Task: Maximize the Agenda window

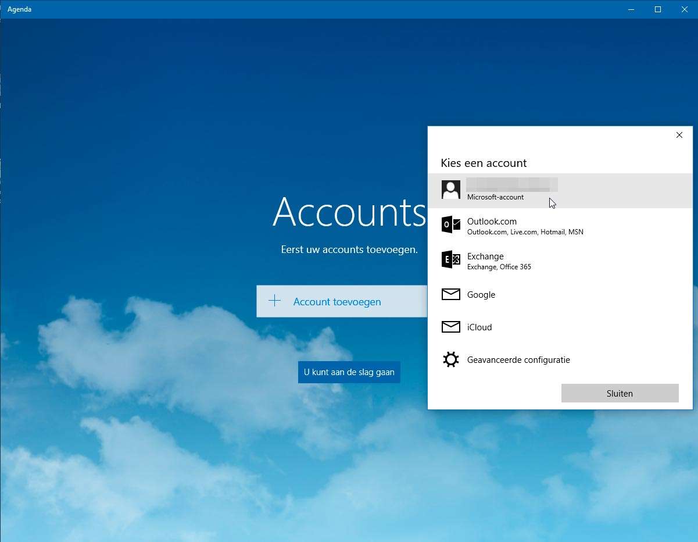Action: tap(658, 9)
